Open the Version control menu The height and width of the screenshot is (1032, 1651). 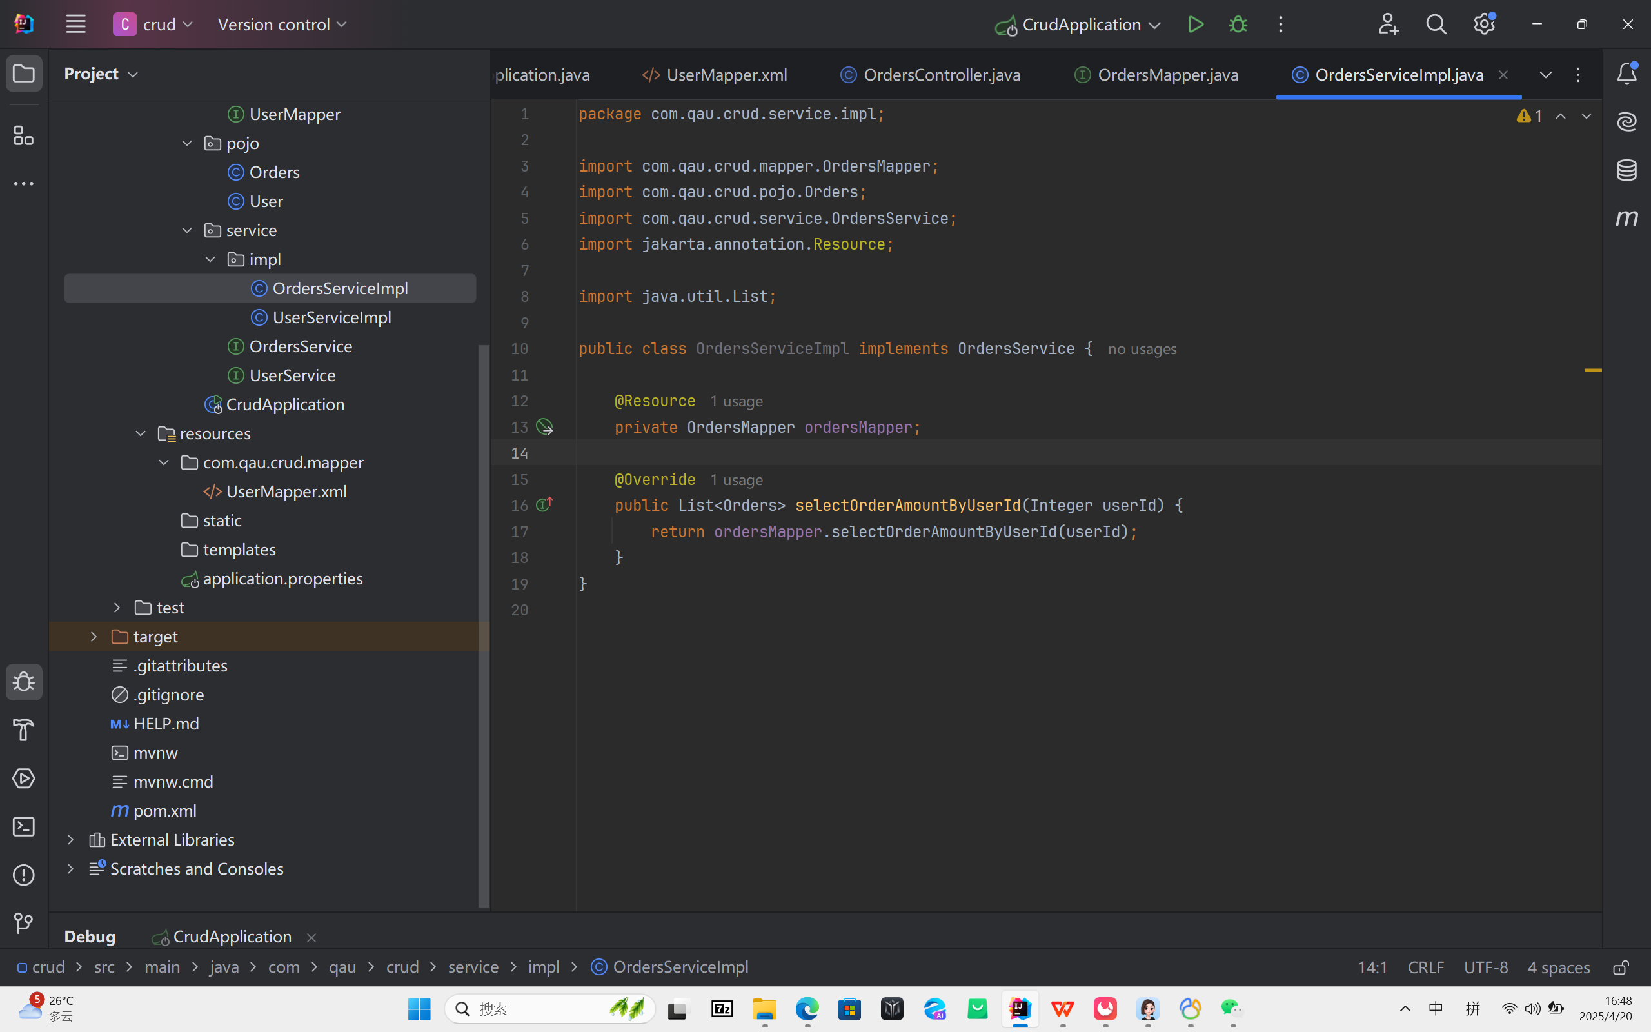tap(282, 25)
